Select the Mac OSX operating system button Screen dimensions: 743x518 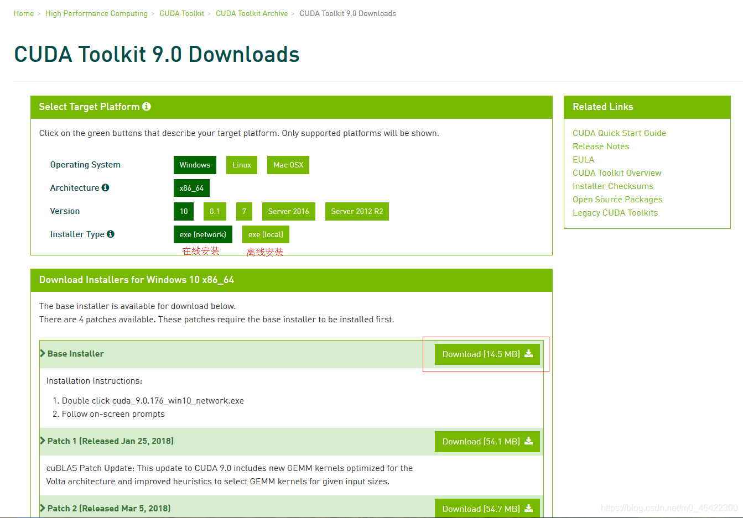[288, 165]
